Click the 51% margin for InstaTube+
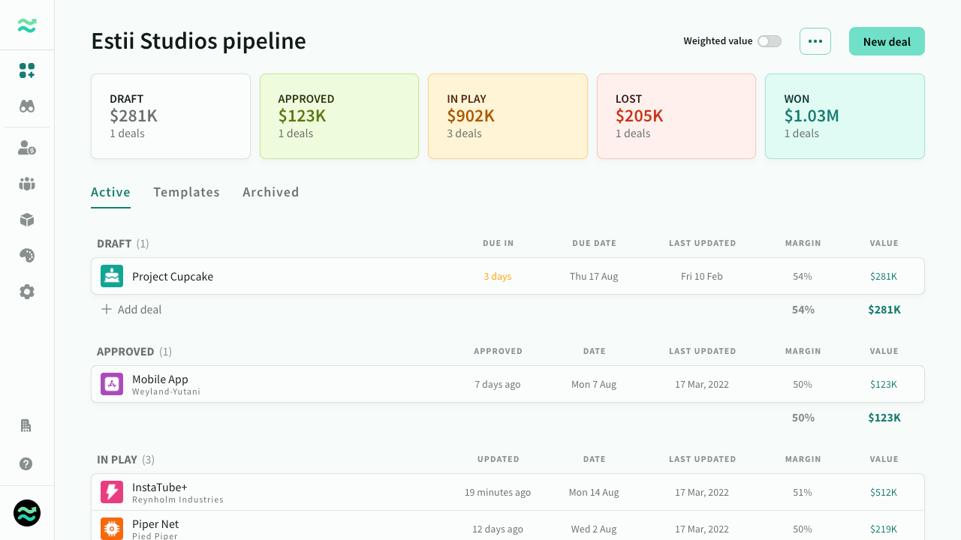 [x=803, y=492]
